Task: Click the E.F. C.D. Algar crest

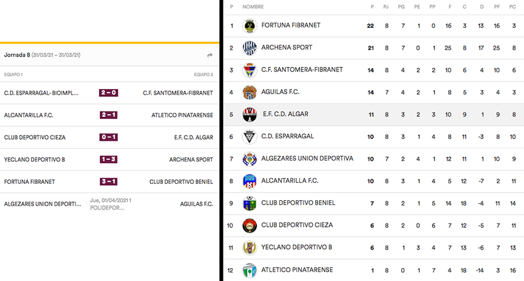Action: click(x=249, y=115)
